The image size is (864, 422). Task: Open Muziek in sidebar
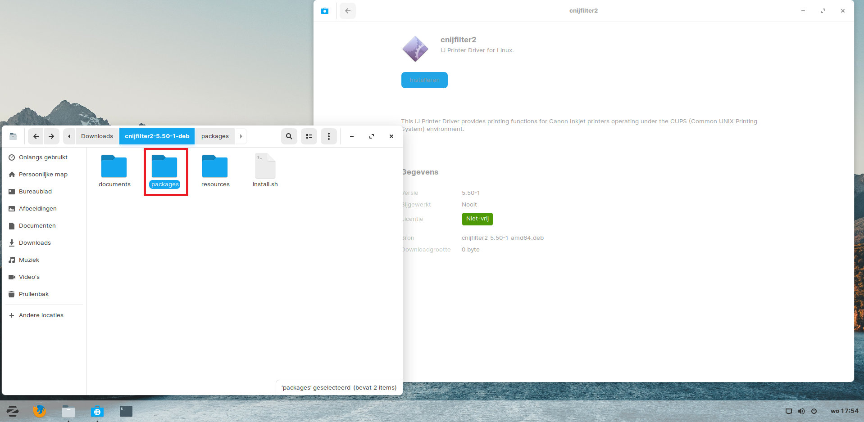(x=43, y=260)
